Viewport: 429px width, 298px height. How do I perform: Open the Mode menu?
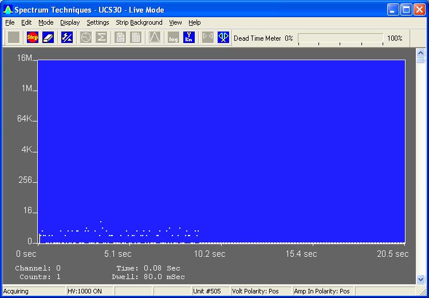coord(46,22)
